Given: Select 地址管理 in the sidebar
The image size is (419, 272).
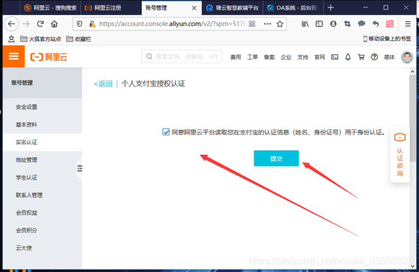Looking at the screenshot, I should pos(43,160).
